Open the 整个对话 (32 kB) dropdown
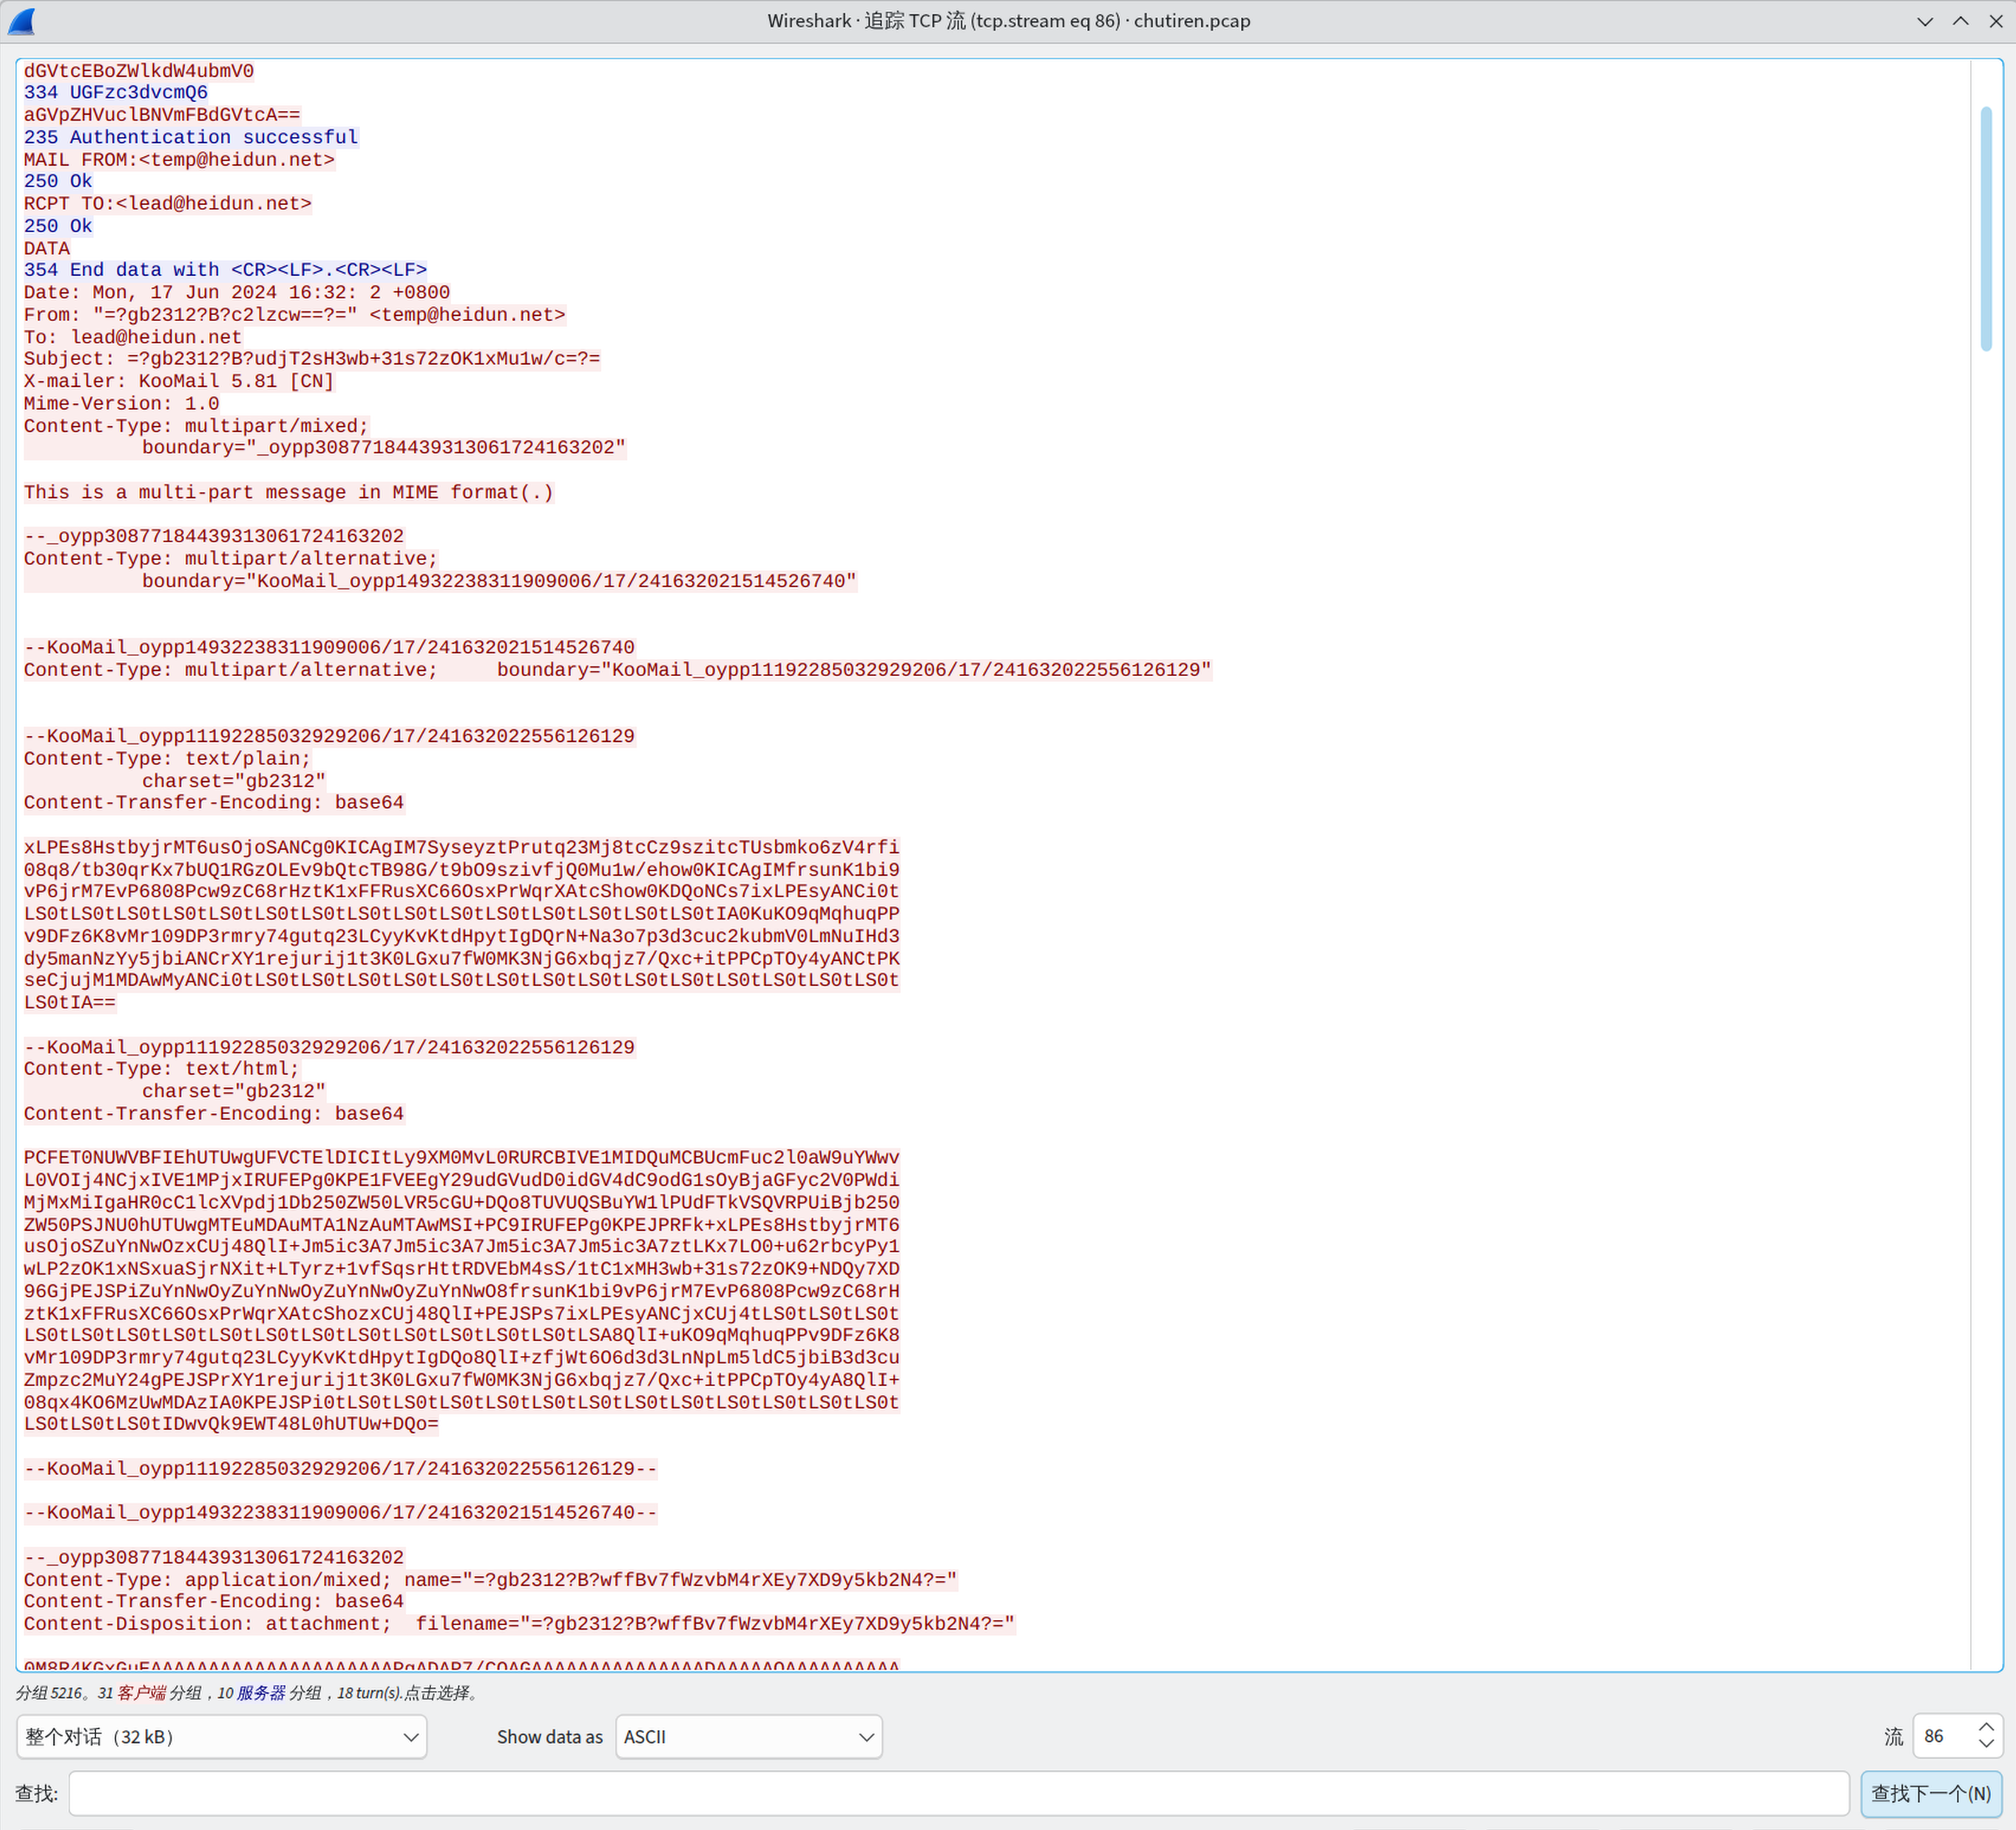Screen dimensions: 2016x1830 coord(221,1737)
